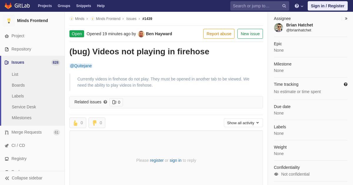Click the Not confidential eye icon

276,174
